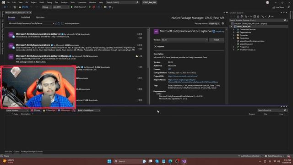The width and height of the screenshot is (293, 165).
Task: Click the Hot Reload flame icon in toolbar
Action: tap(93, 7)
